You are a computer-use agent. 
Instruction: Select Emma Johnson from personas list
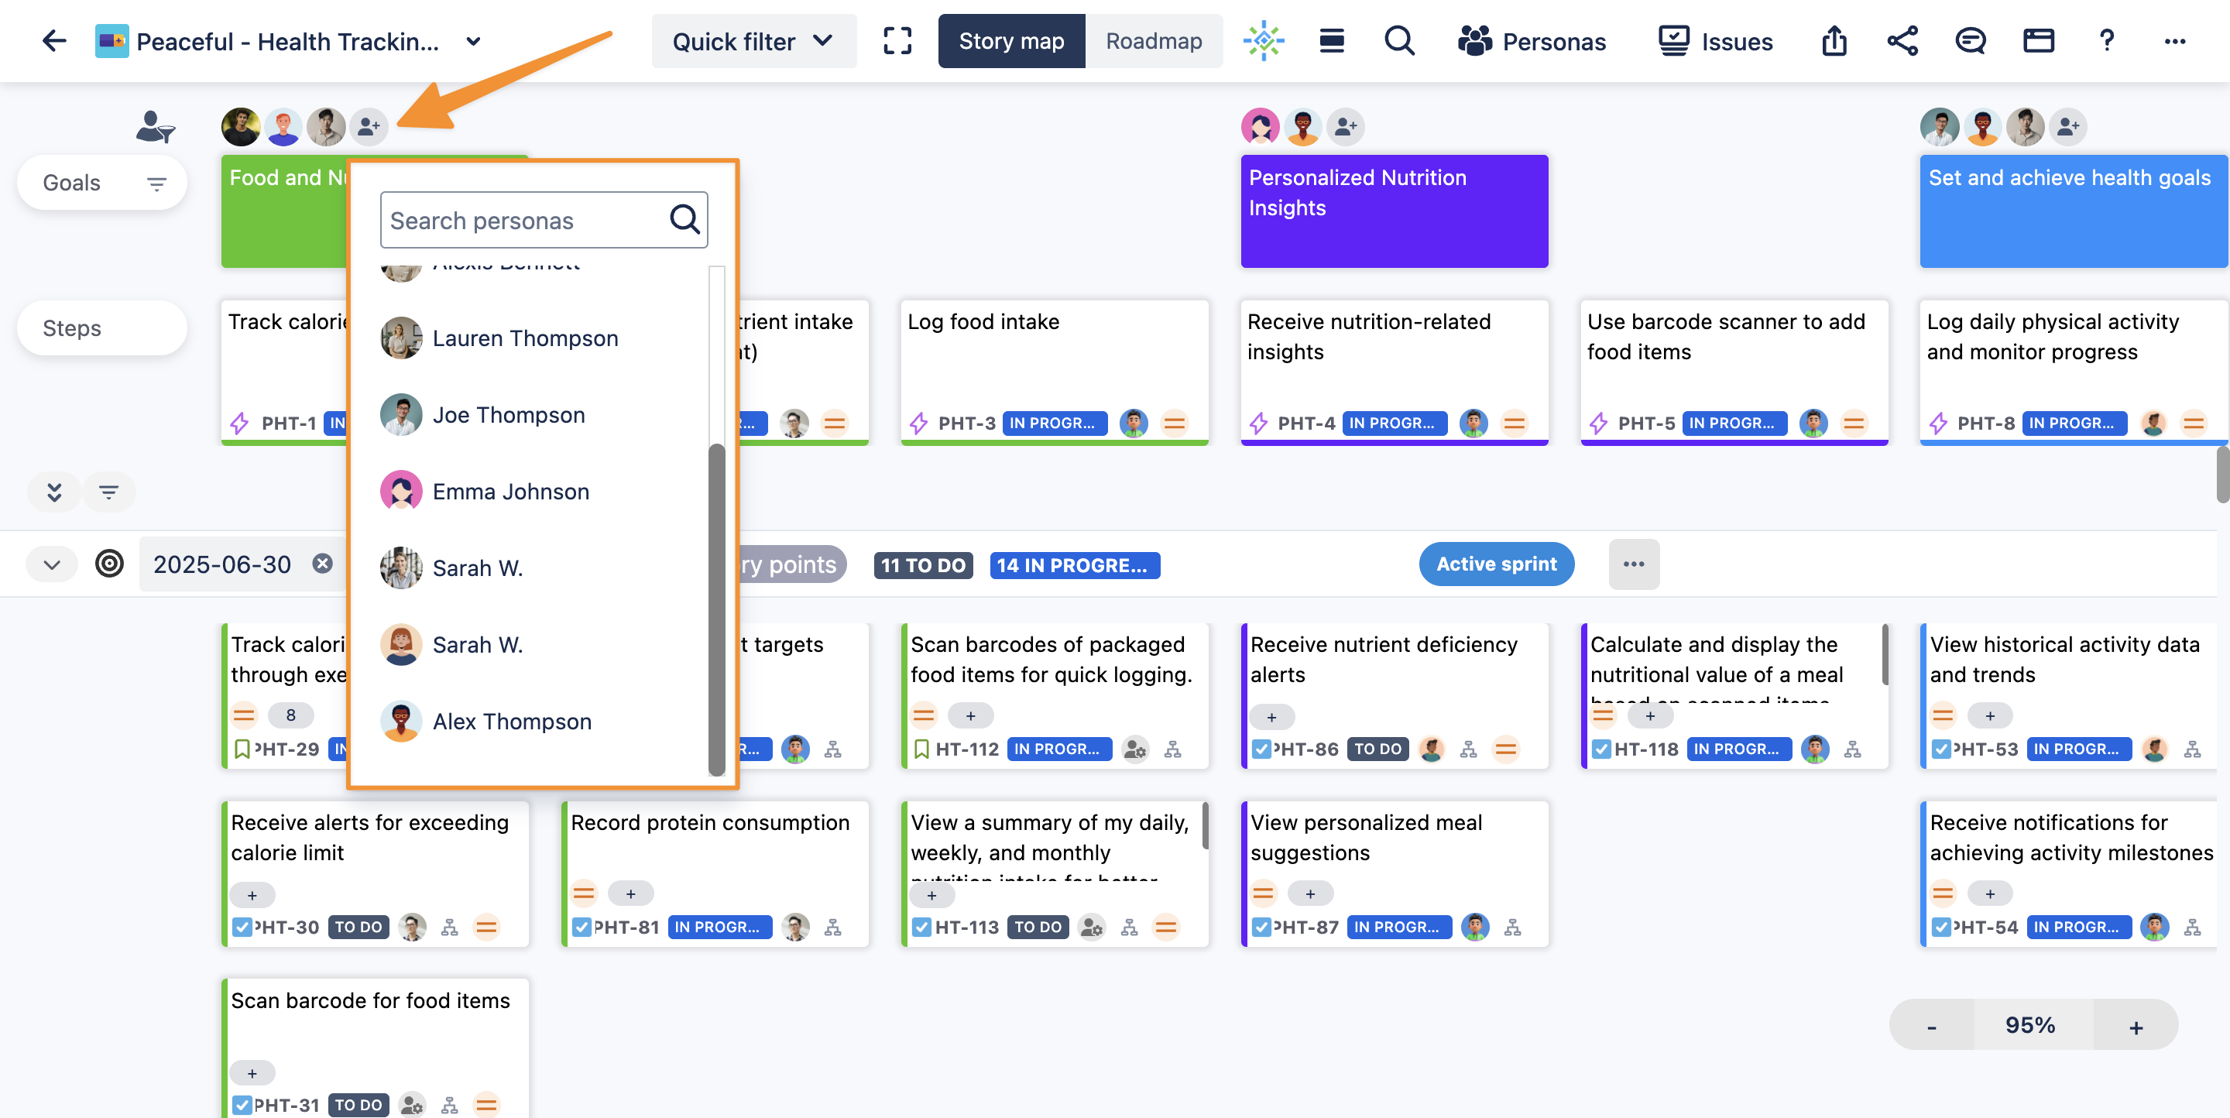click(510, 492)
